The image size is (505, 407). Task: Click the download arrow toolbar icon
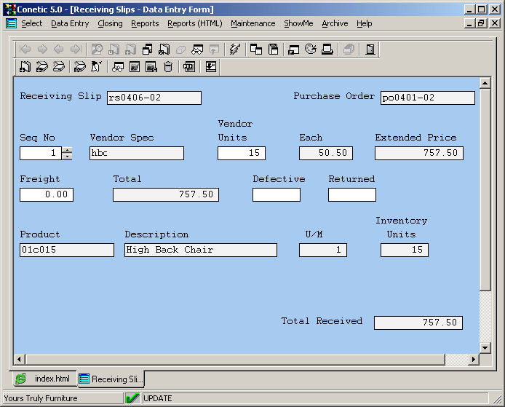pyautogui.click(x=210, y=67)
